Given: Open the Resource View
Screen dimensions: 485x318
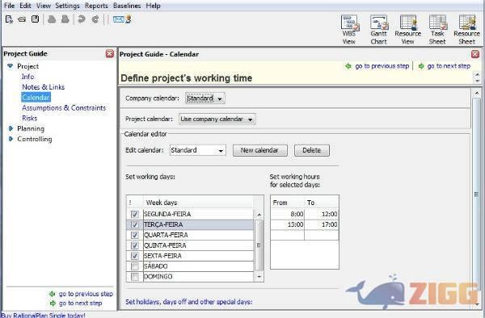Looking at the screenshot, I should coord(408,30).
